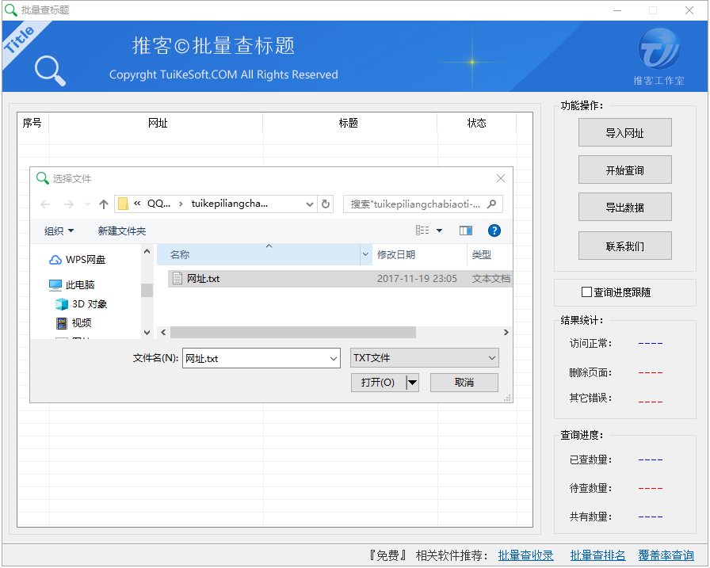
Task: Close the 选择文件 dialog
Action: coord(500,178)
